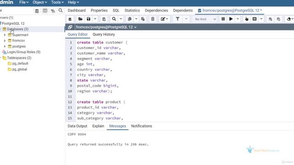This screenshot has height=165, width=294.
Task: Click the Copy toolbar icon
Action: point(130,19)
